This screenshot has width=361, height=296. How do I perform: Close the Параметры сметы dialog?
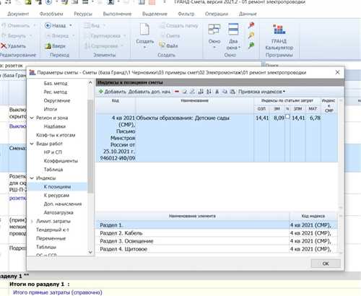coord(337,72)
